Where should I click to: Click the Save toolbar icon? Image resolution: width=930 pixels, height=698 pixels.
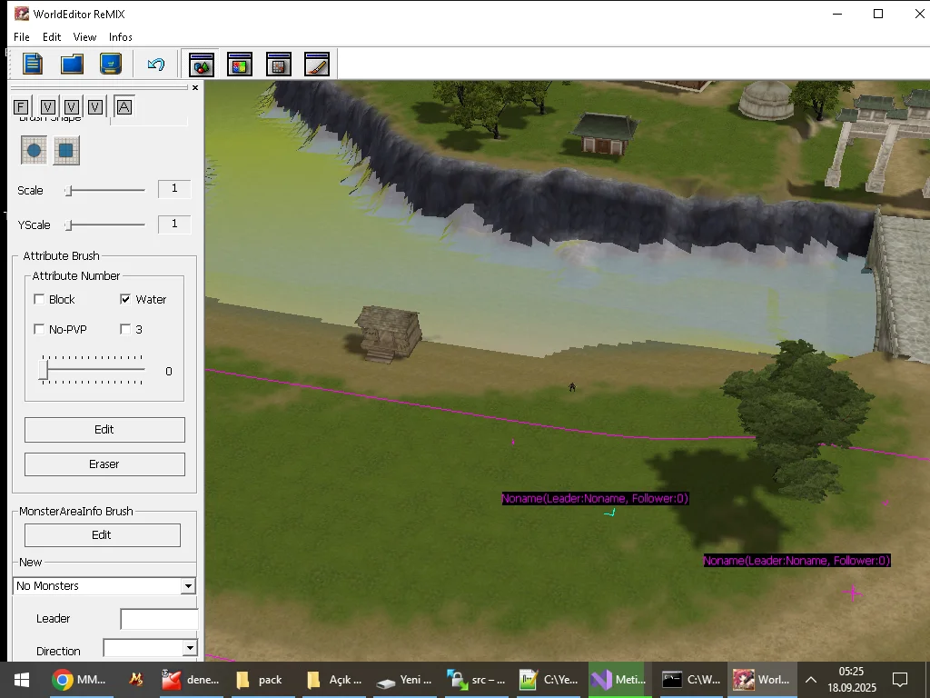tap(111, 64)
